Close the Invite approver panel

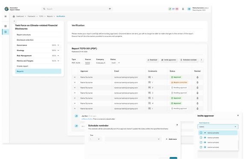pyautogui.click(x=238, y=115)
